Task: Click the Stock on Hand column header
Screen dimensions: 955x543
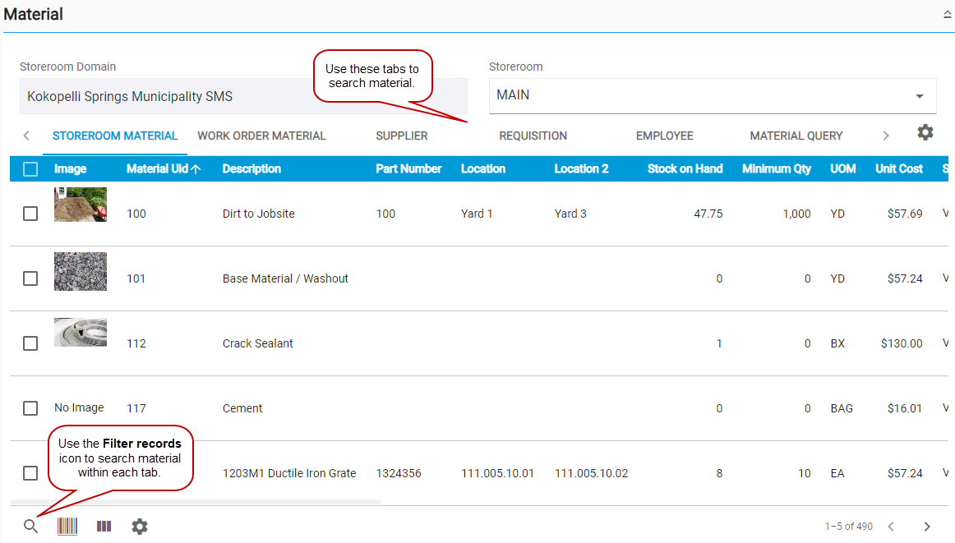Action: [x=685, y=169]
